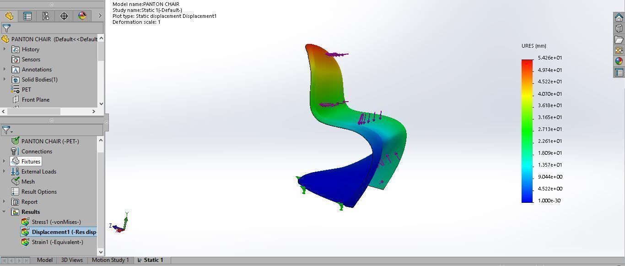The height and width of the screenshot is (266, 625).
Task: Click the URES displacement color legend bar
Action: click(527, 131)
